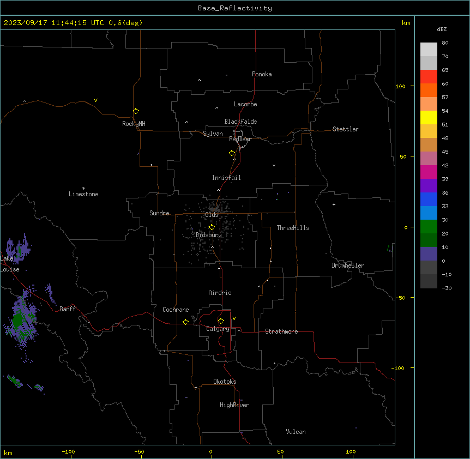This screenshot has height=459, width=470.
Task: Click the Calgary city label
Action: click(218, 329)
